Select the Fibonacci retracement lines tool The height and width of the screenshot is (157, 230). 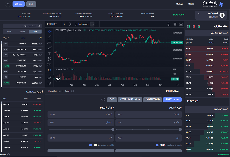click(x=49, y=42)
